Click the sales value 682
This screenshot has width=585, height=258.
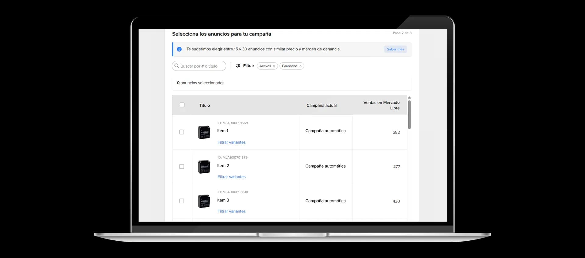(x=396, y=132)
